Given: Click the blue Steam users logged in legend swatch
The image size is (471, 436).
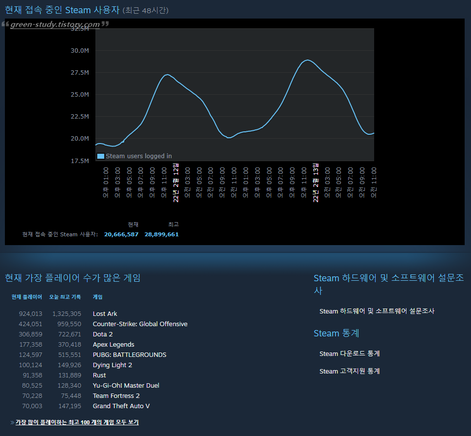Looking at the screenshot, I should pos(101,156).
